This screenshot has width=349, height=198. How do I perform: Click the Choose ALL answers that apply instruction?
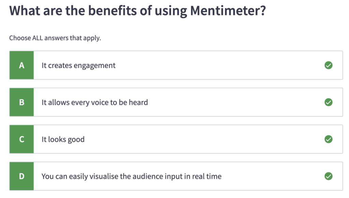(x=55, y=38)
